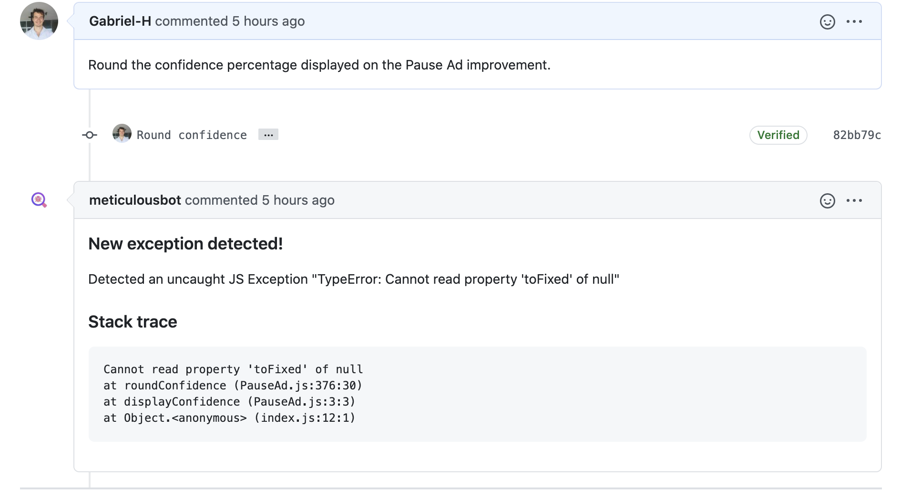This screenshot has height=497, width=901.
Task: Click Gabriel-H's '5 hours ago' timestamp
Action: (268, 21)
